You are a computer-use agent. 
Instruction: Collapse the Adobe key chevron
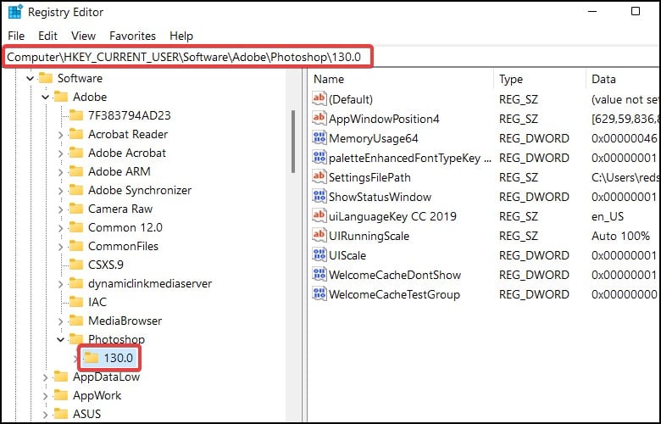(x=45, y=97)
